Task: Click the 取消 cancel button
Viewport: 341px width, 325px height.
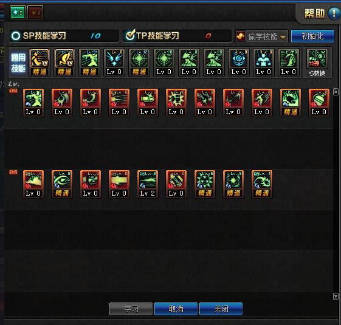Action: tap(176, 309)
